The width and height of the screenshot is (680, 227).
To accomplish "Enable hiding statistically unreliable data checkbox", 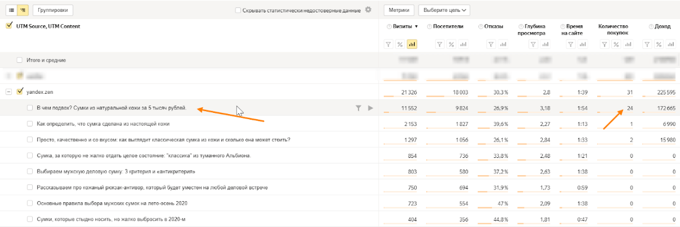I will 237,10.
